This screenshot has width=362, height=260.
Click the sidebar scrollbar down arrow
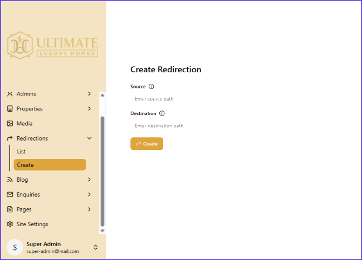(x=102, y=231)
